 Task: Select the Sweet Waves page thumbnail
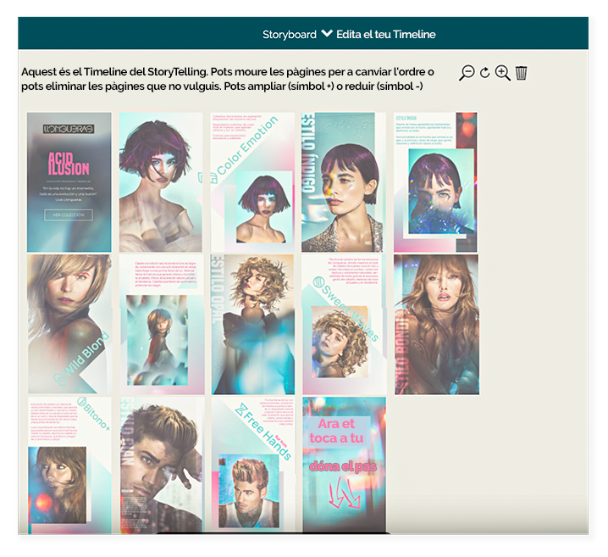click(345, 325)
